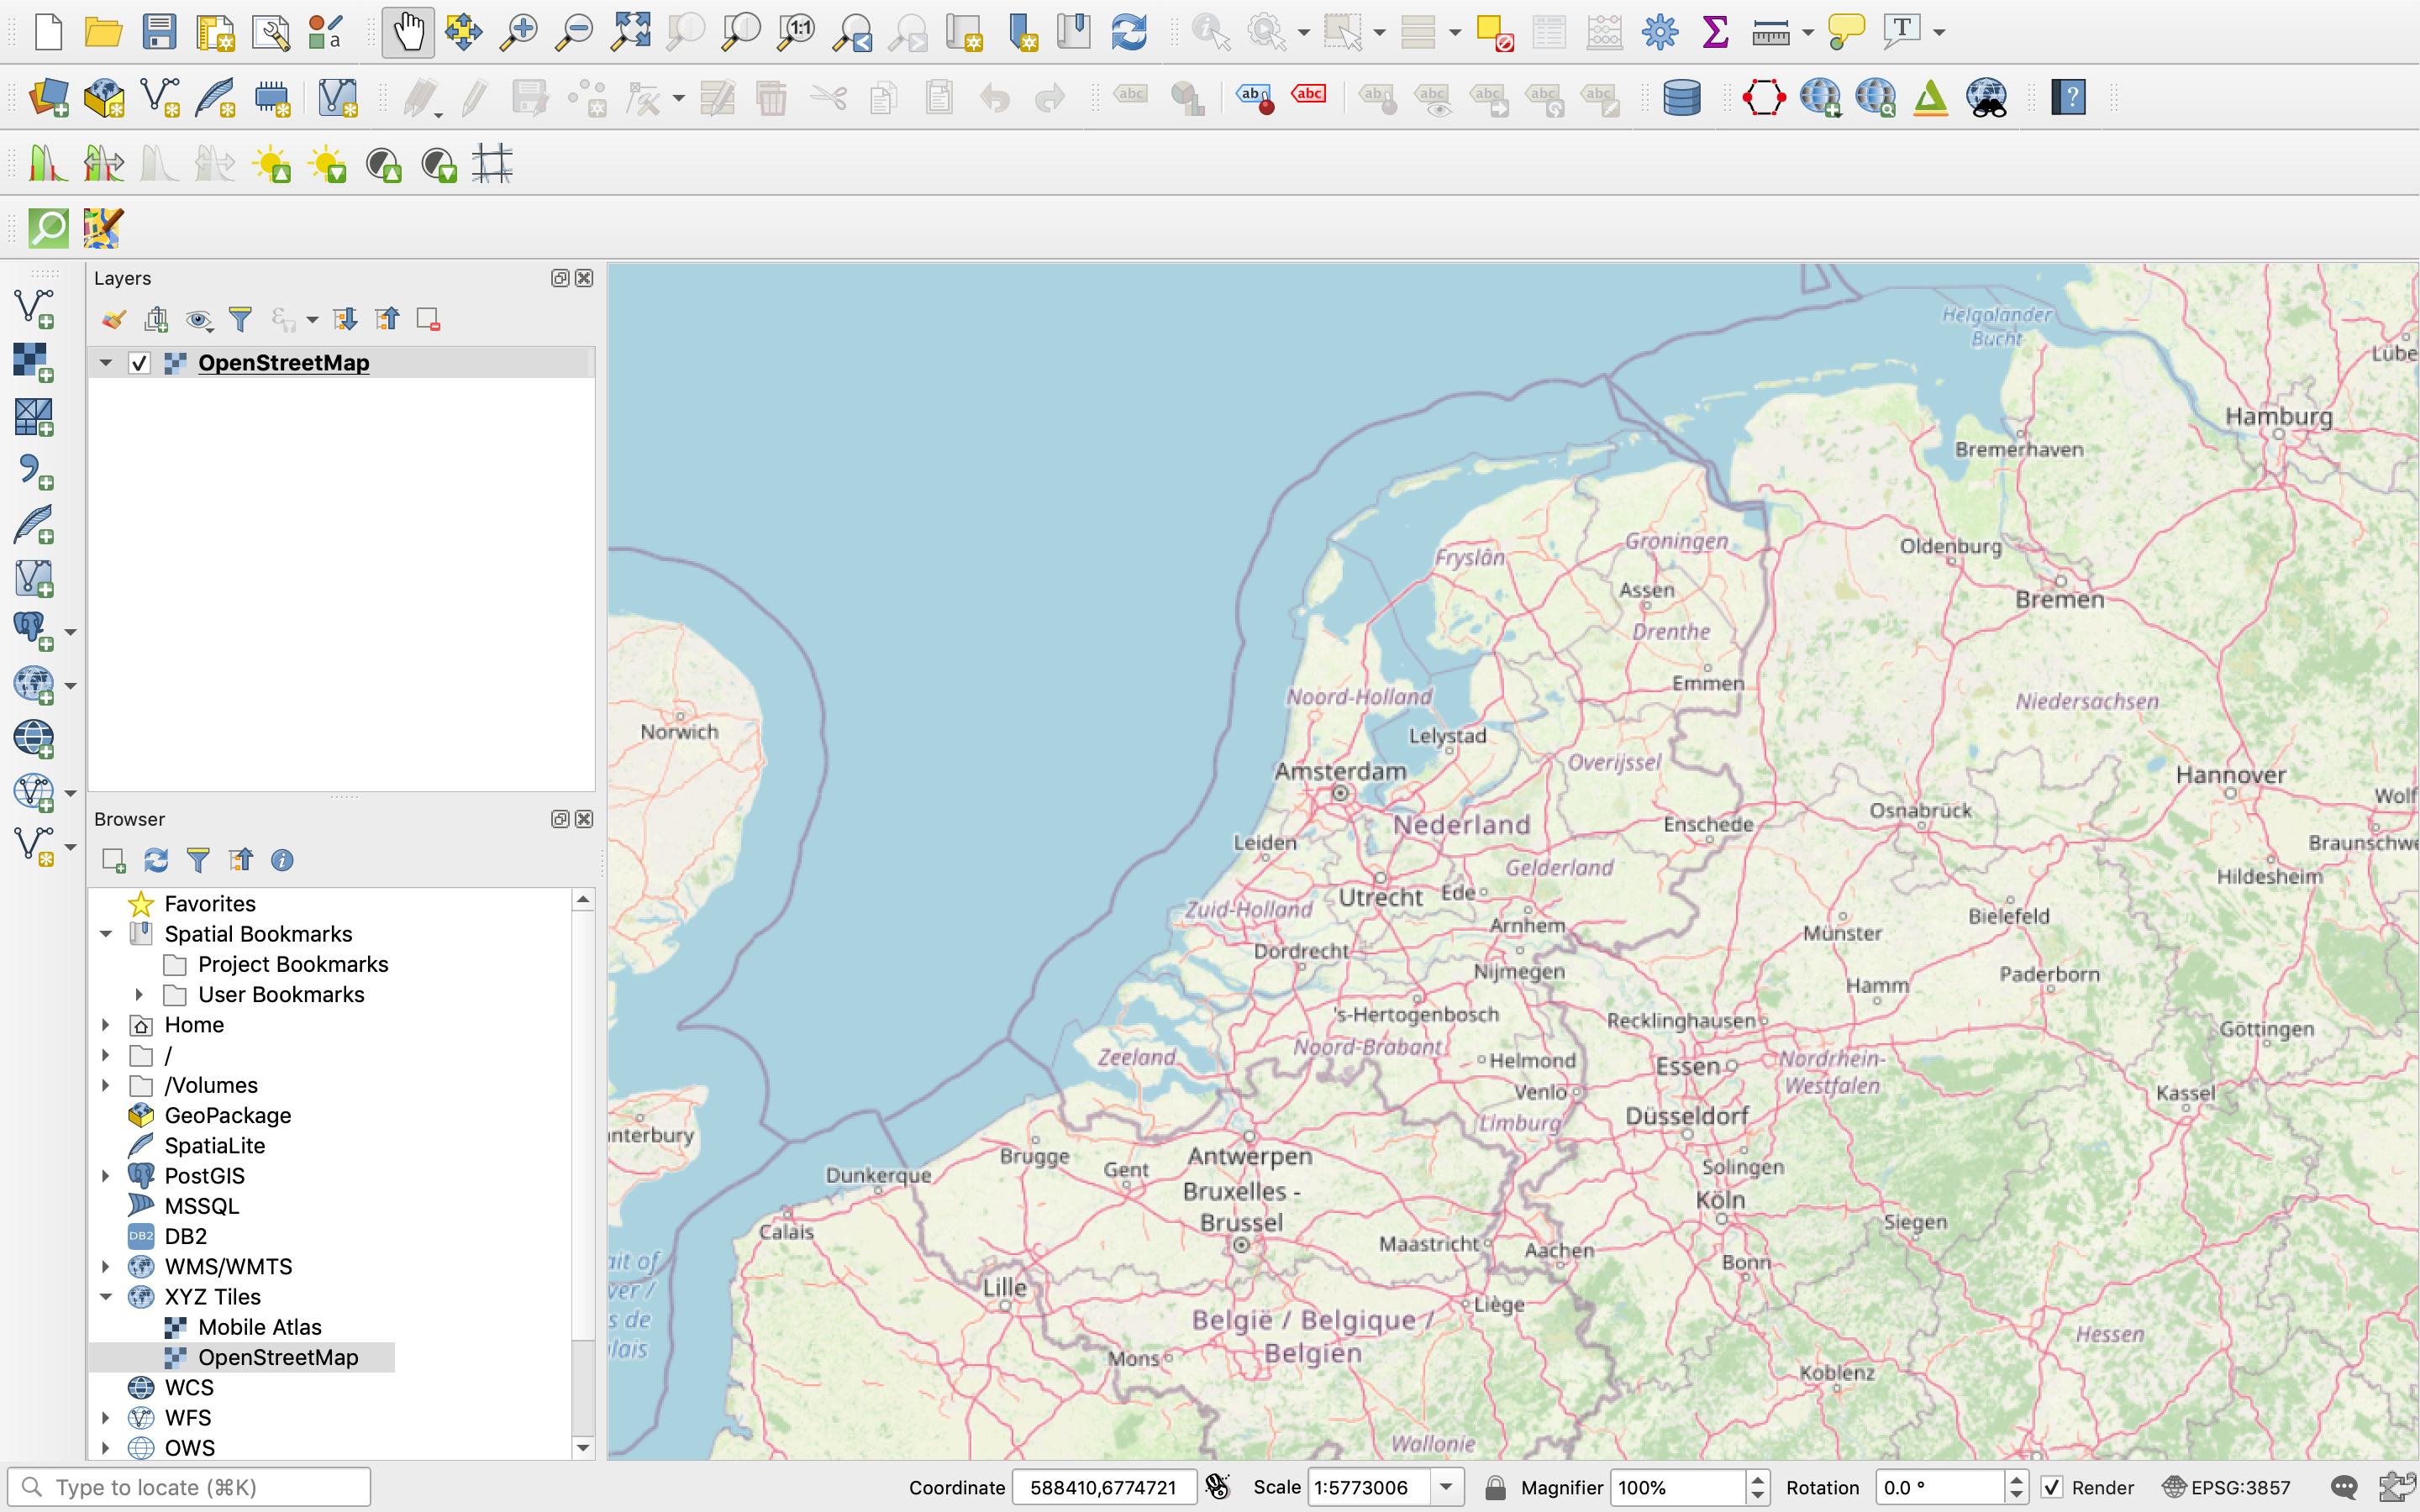Select the Pan Map tool
The image size is (2420, 1512).
[407, 31]
